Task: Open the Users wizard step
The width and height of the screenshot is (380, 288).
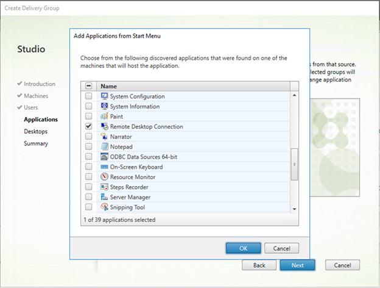Action: (31, 107)
